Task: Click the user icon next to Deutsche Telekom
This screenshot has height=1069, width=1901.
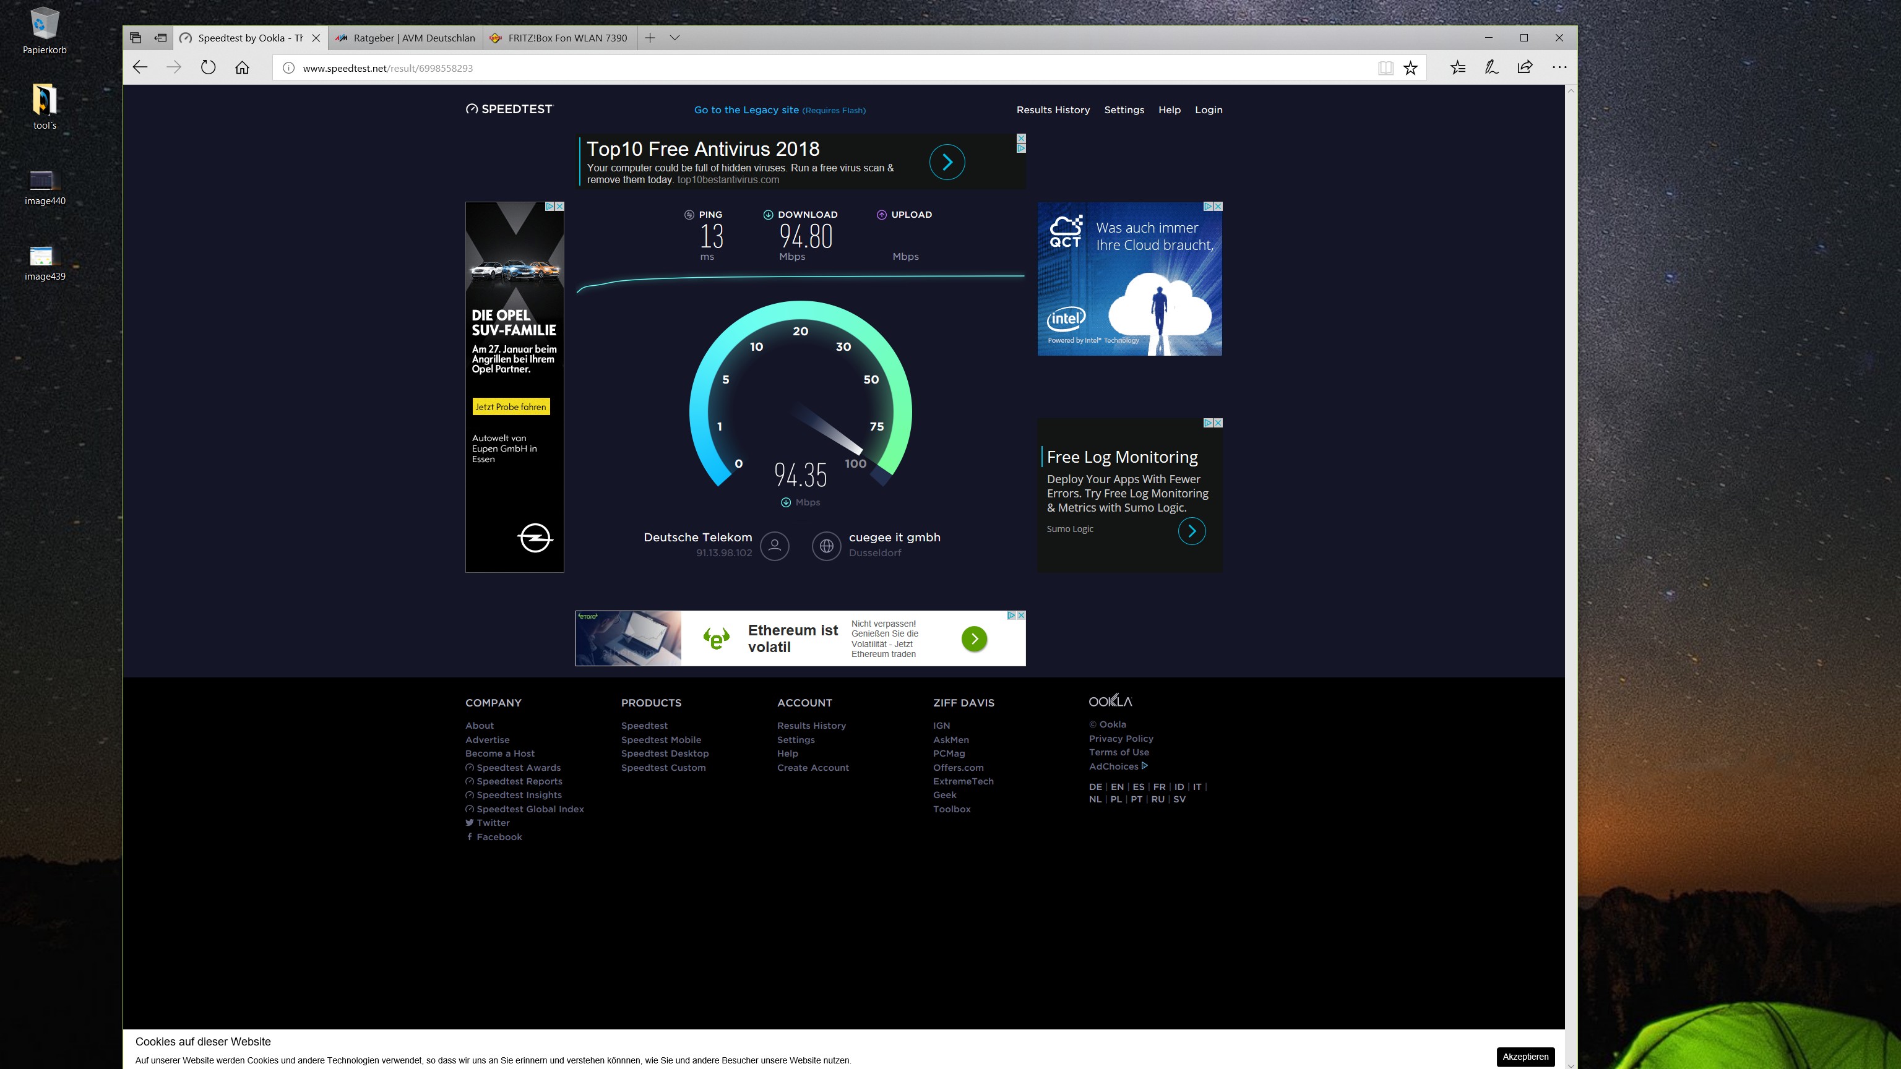Action: [774, 546]
